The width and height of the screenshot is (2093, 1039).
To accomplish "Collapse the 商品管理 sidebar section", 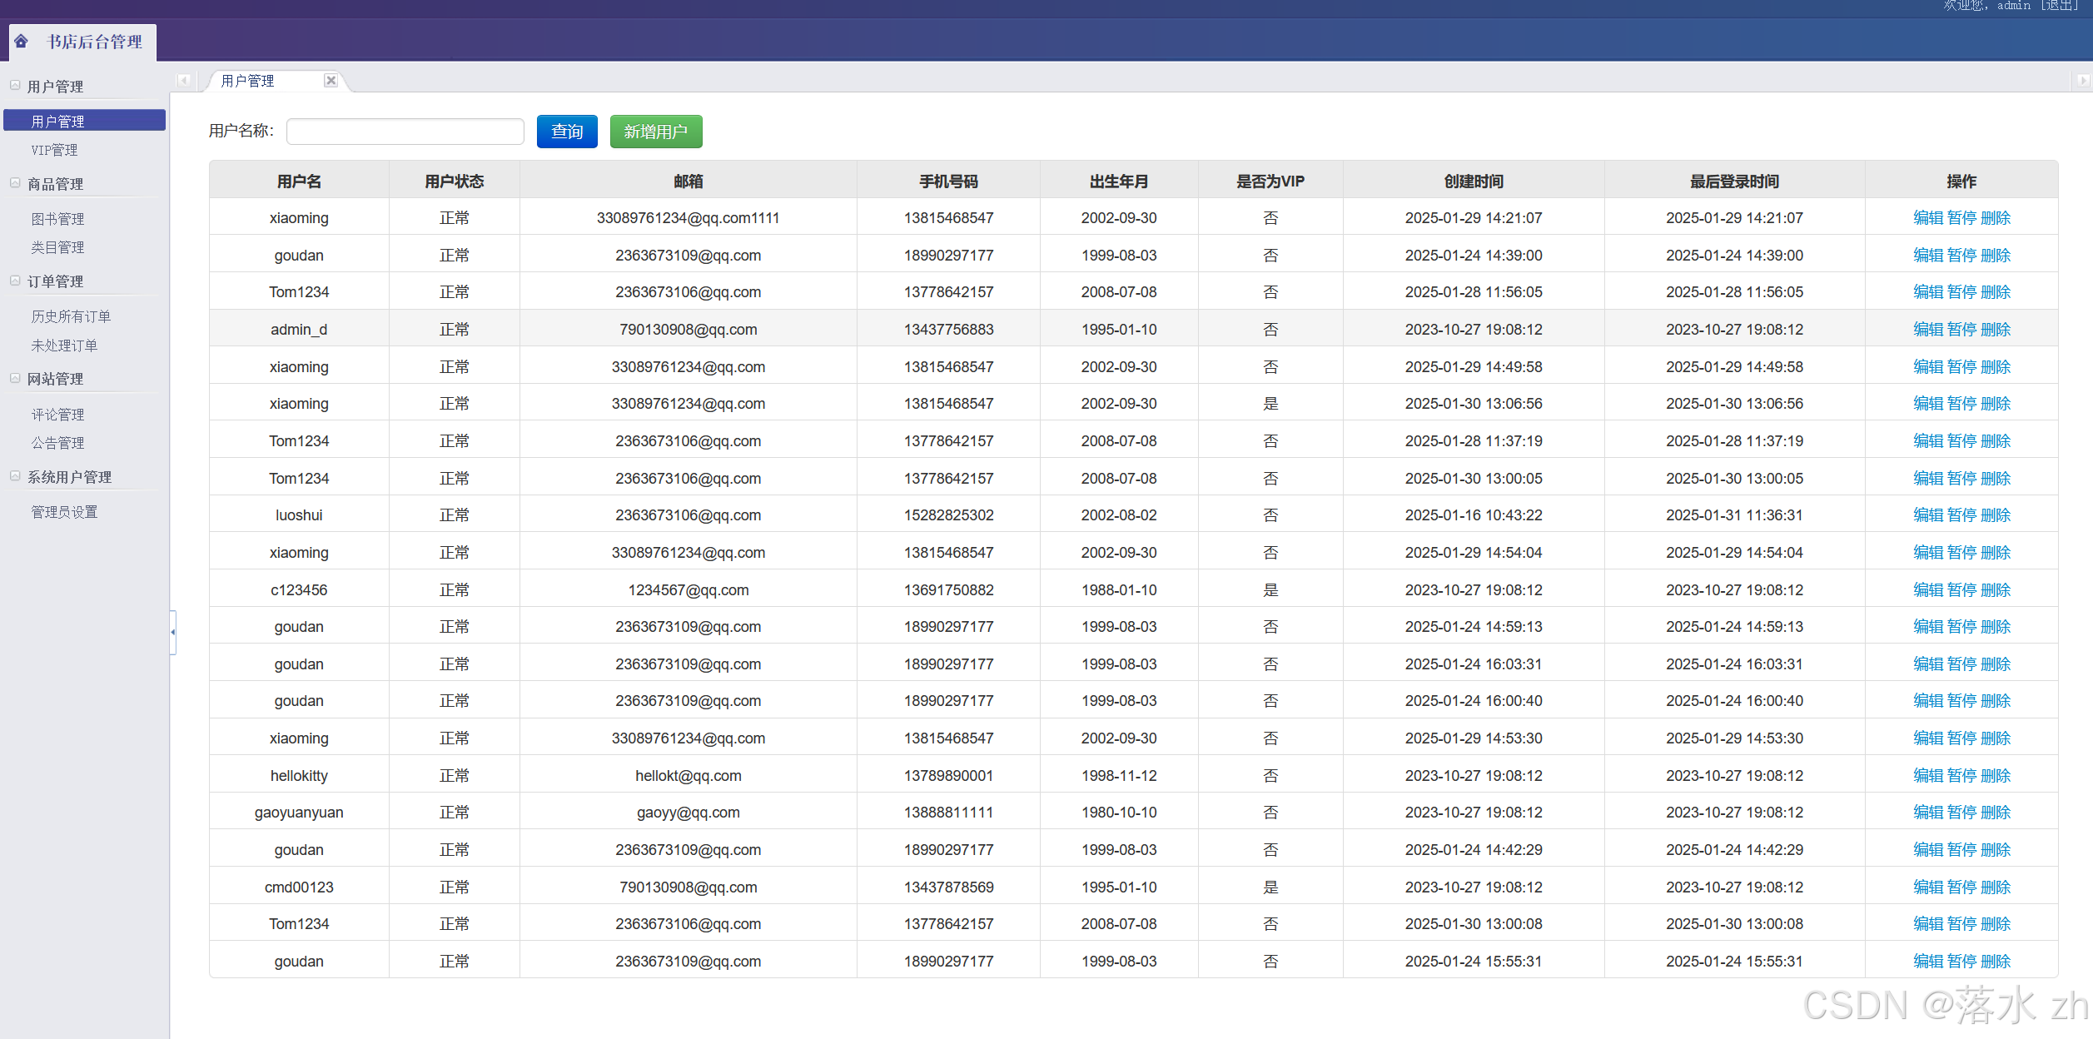I will click(15, 183).
